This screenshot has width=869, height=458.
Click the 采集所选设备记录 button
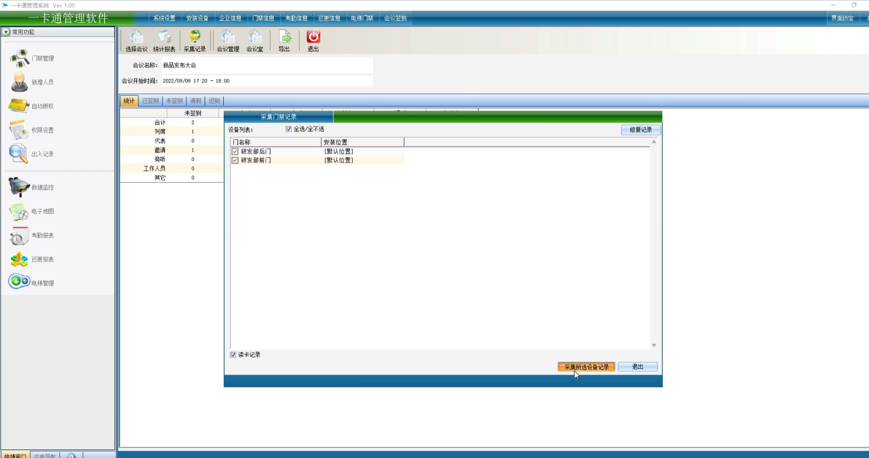point(586,367)
